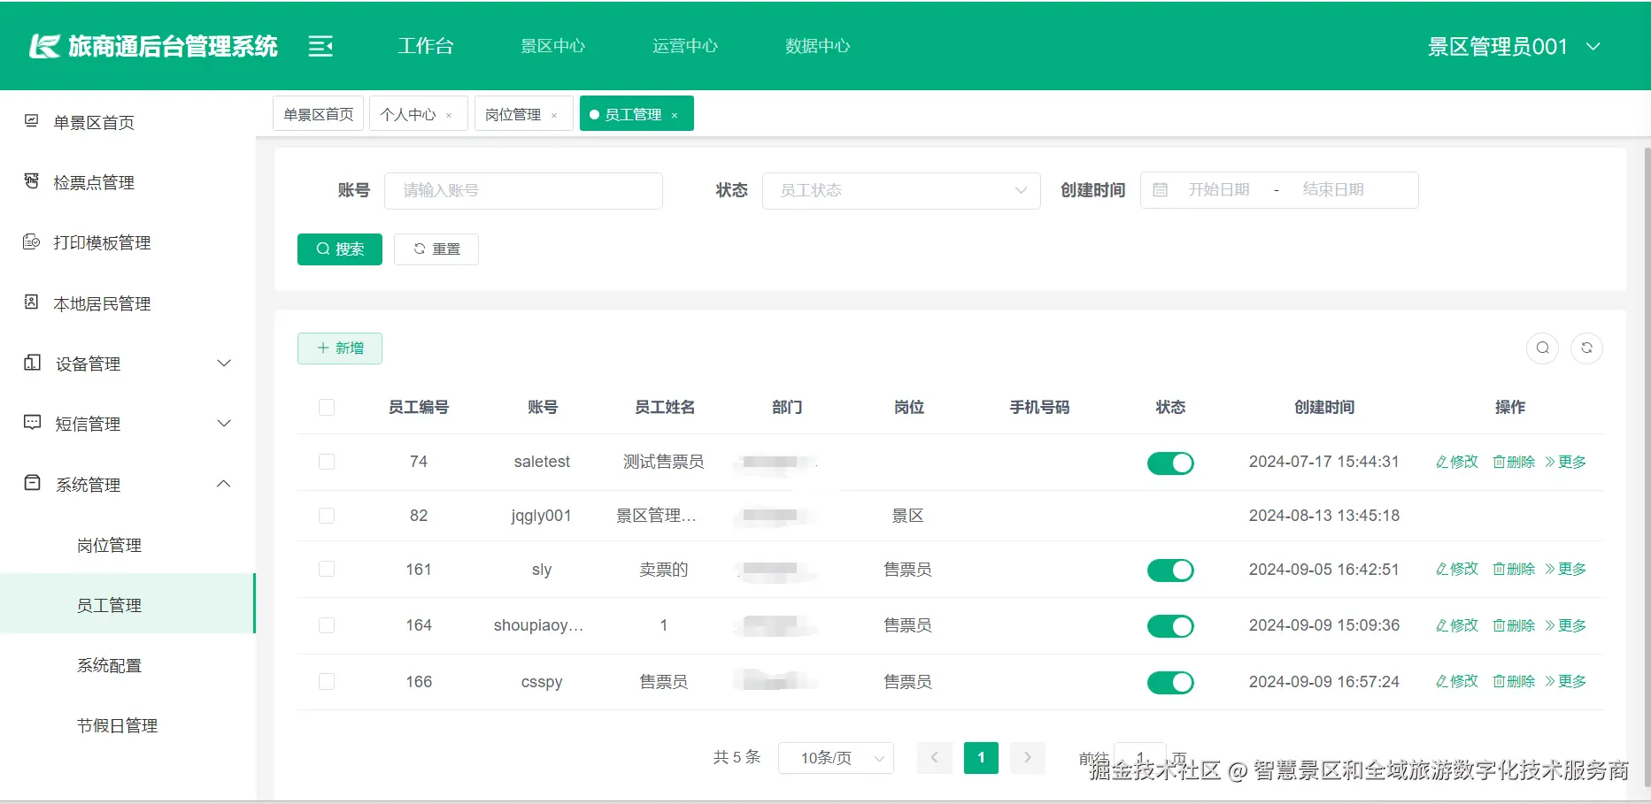The width and height of the screenshot is (1651, 804).
Task: Click the 请输入账号 account input field
Action: click(523, 190)
